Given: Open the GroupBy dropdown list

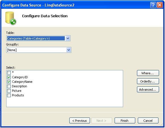Looking at the screenshot, I should tap(68, 50).
